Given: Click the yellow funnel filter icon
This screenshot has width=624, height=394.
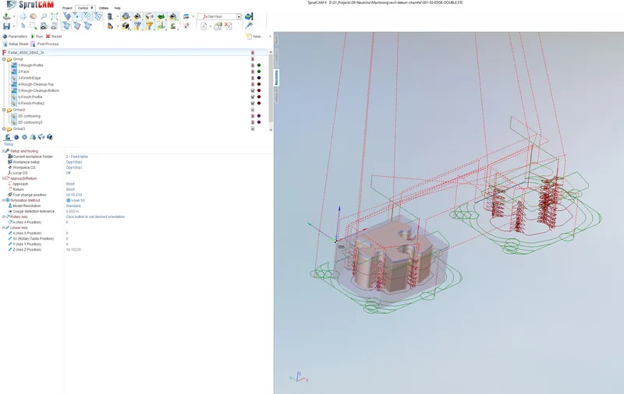Looking at the screenshot, I should tap(149, 26).
